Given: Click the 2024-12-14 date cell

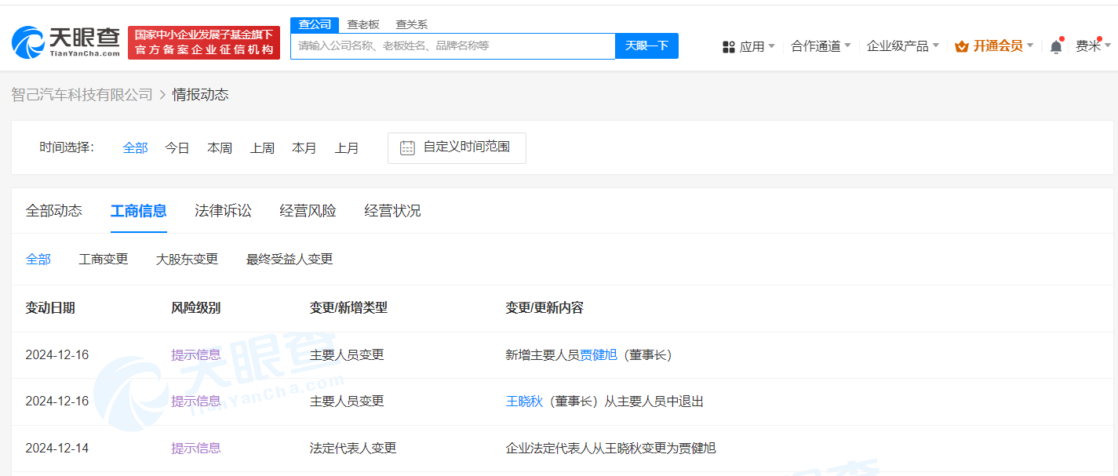Looking at the screenshot, I should (x=57, y=448).
